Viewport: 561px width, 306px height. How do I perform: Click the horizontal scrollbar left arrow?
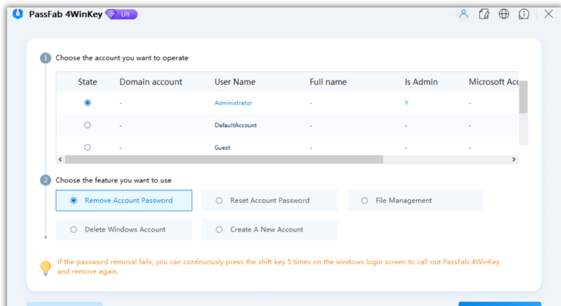(x=61, y=159)
